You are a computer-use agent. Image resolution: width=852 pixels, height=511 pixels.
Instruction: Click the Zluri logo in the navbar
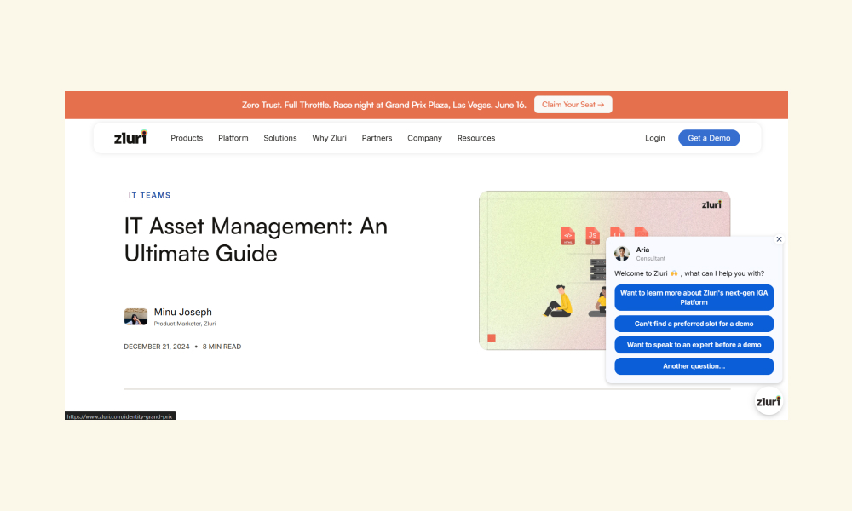(x=130, y=137)
